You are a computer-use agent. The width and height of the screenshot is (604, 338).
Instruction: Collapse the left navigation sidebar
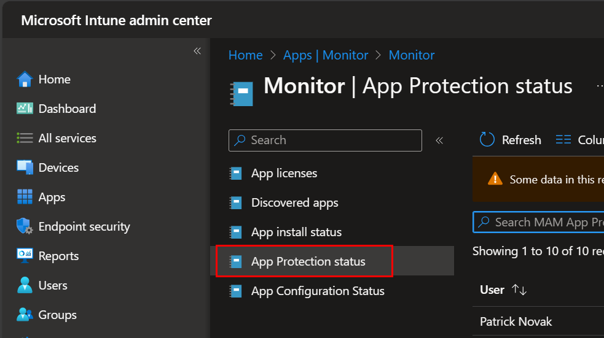tap(197, 51)
